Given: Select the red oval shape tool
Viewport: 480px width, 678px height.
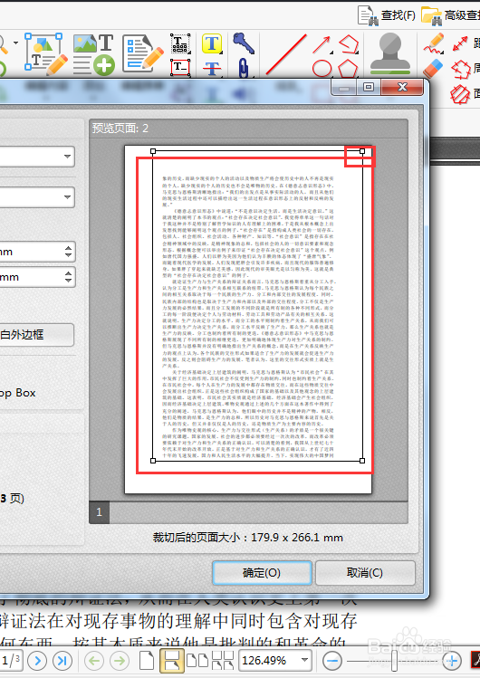Looking at the screenshot, I should (x=322, y=68).
